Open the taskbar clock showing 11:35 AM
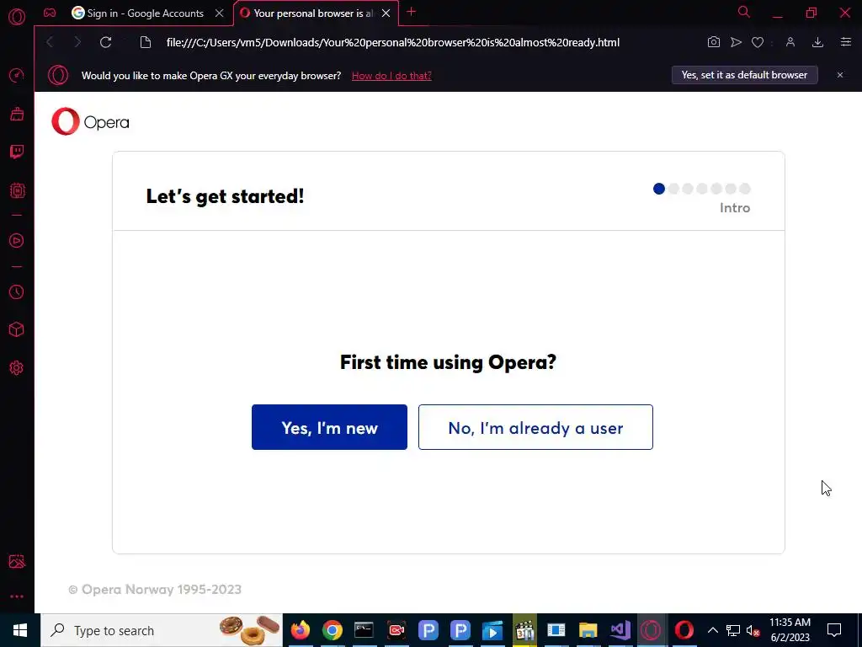The image size is (862, 647). 790,630
